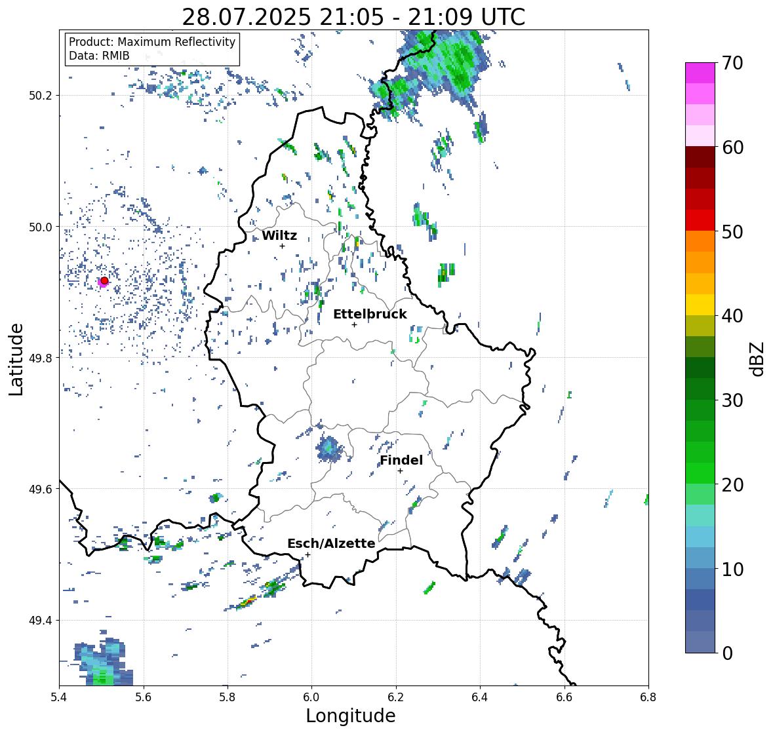Click the 'Longitude' axis label
This screenshot has height=732, width=773.
click(x=351, y=716)
